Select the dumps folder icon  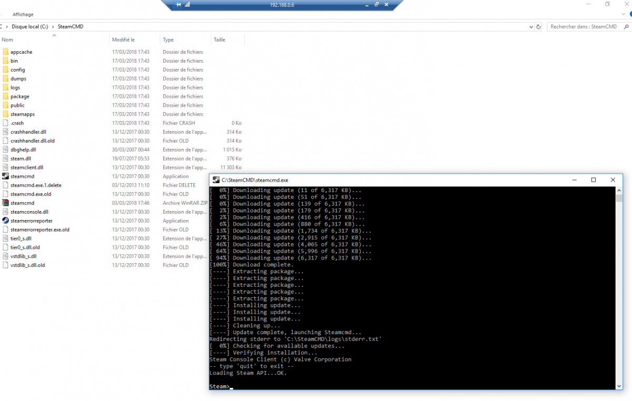(5, 79)
